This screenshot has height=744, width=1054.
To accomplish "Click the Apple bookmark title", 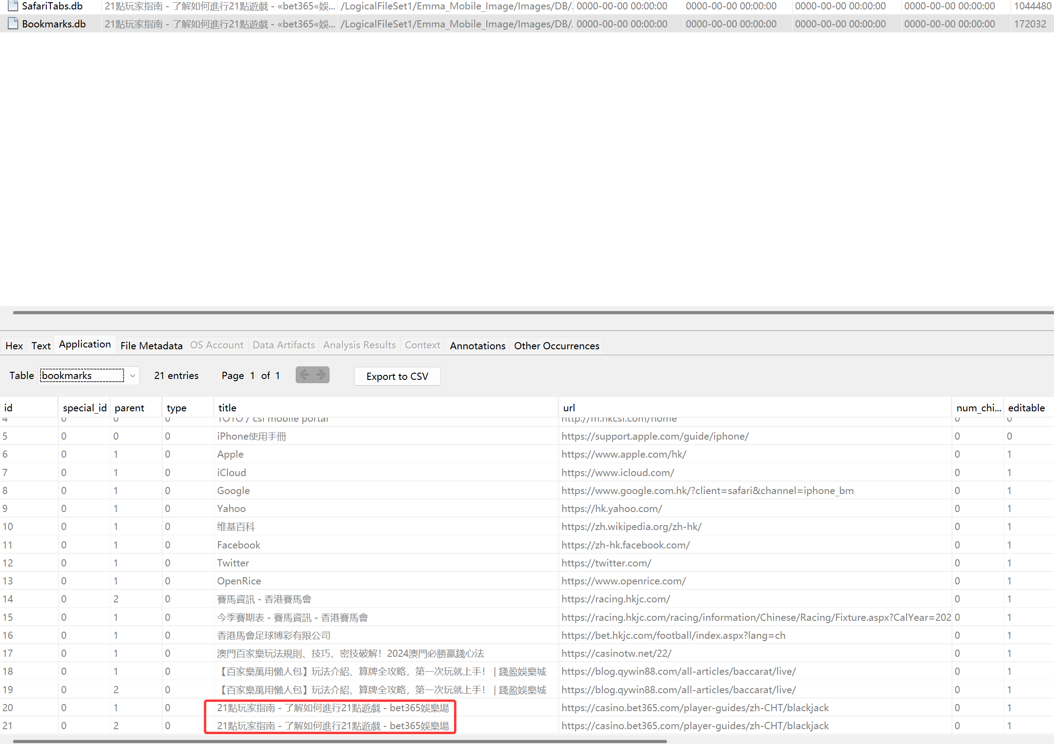I will (x=231, y=454).
